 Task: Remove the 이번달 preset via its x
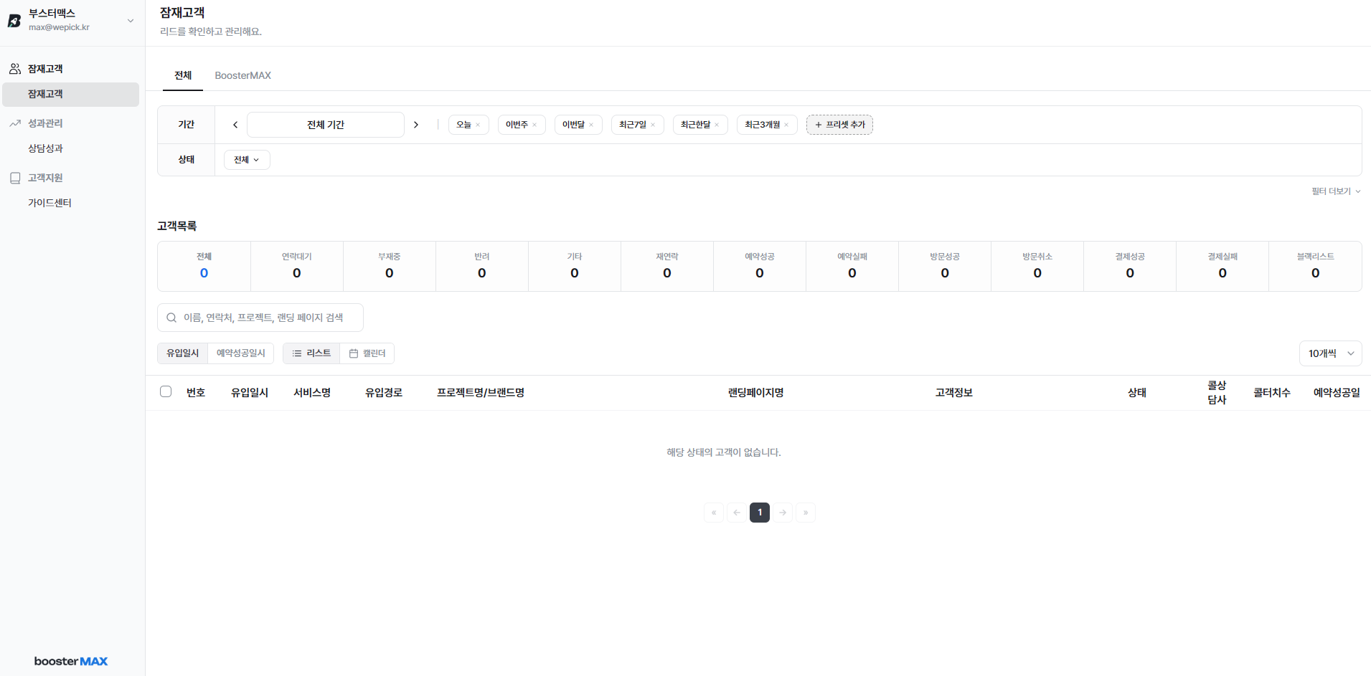pos(591,125)
